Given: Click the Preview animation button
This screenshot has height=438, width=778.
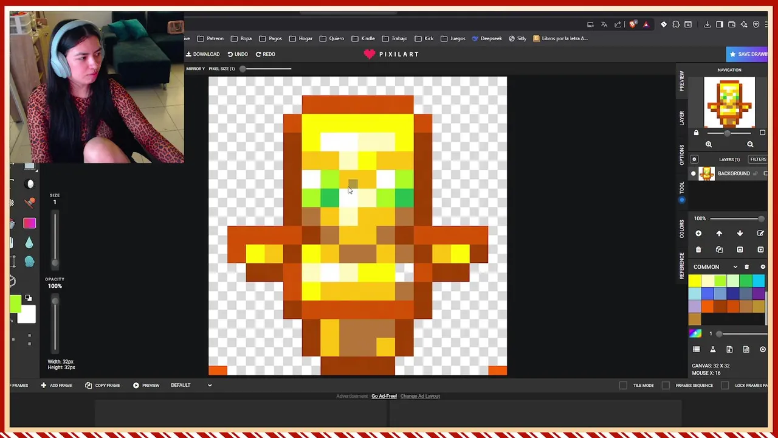Looking at the screenshot, I should [x=146, y=385].
